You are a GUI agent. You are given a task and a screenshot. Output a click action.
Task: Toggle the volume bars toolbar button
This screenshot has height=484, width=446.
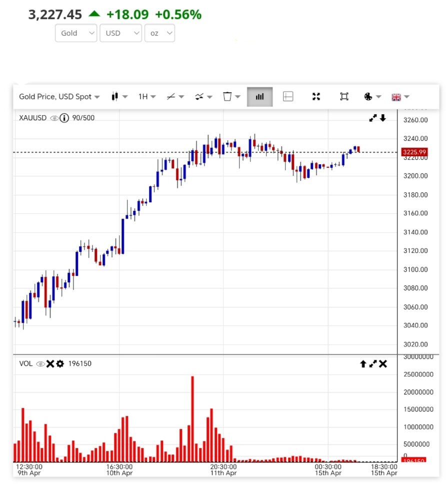click(x=259, y=97)
